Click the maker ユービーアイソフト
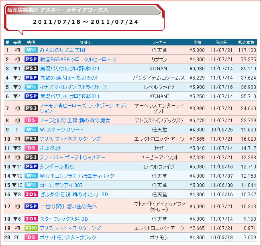The width and height of the screenshot is (261, 246). [x=159, y=157]
